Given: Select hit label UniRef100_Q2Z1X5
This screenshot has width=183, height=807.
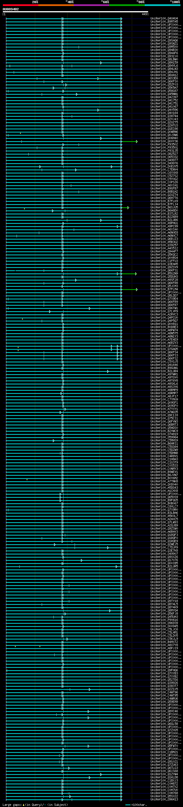Looking at the screenshot, I should 164,689.
